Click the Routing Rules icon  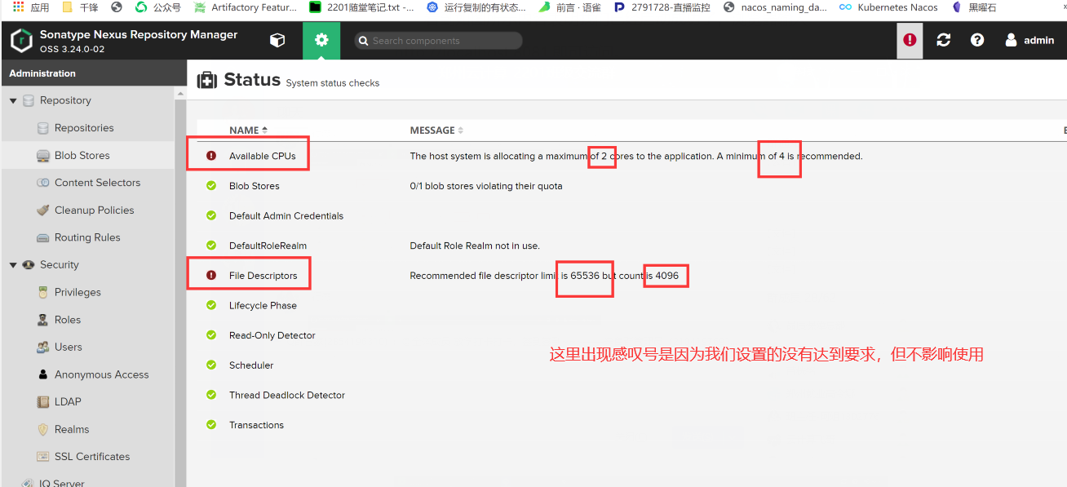(x=43, y=237)
